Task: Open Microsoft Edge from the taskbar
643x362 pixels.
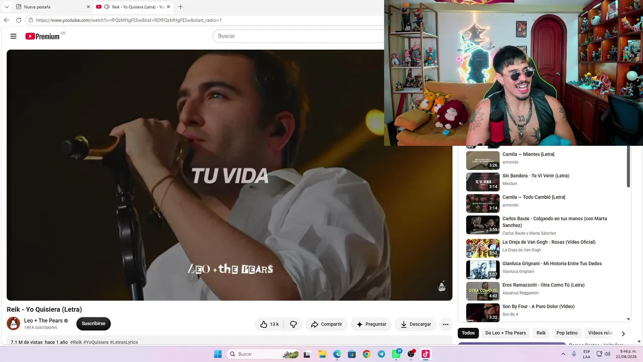Action: coord(337,354)
